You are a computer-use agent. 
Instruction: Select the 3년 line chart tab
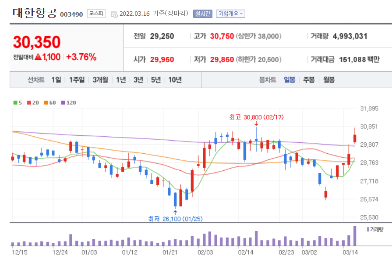click(138, 80)
